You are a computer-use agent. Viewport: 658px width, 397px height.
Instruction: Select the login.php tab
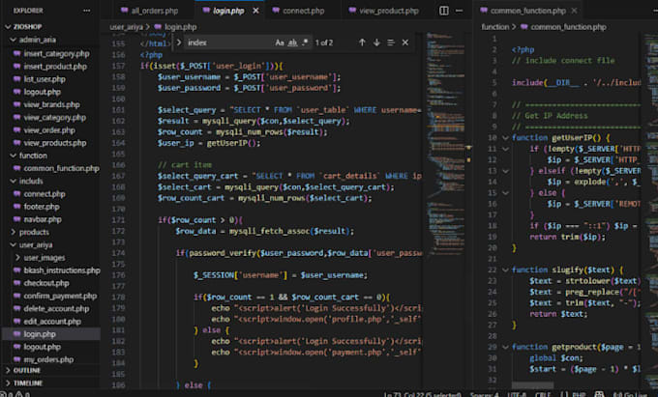tap(229, 11)
